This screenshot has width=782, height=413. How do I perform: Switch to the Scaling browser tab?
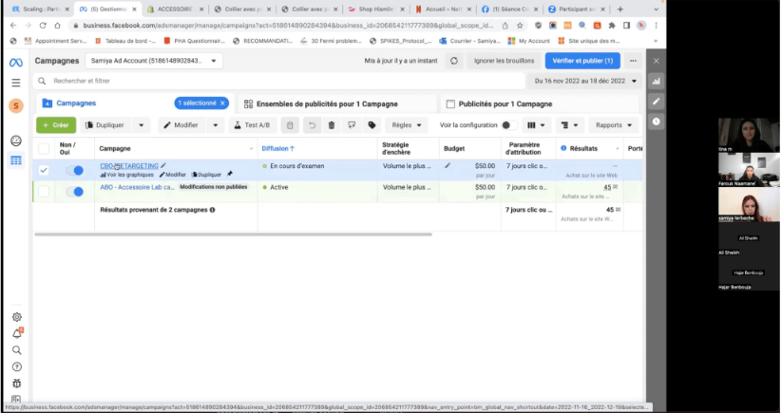(x=40, y=9)
